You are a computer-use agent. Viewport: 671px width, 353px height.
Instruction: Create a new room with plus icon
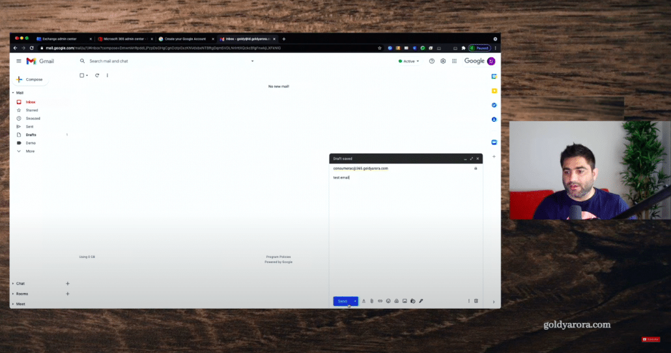pos(68,294)
